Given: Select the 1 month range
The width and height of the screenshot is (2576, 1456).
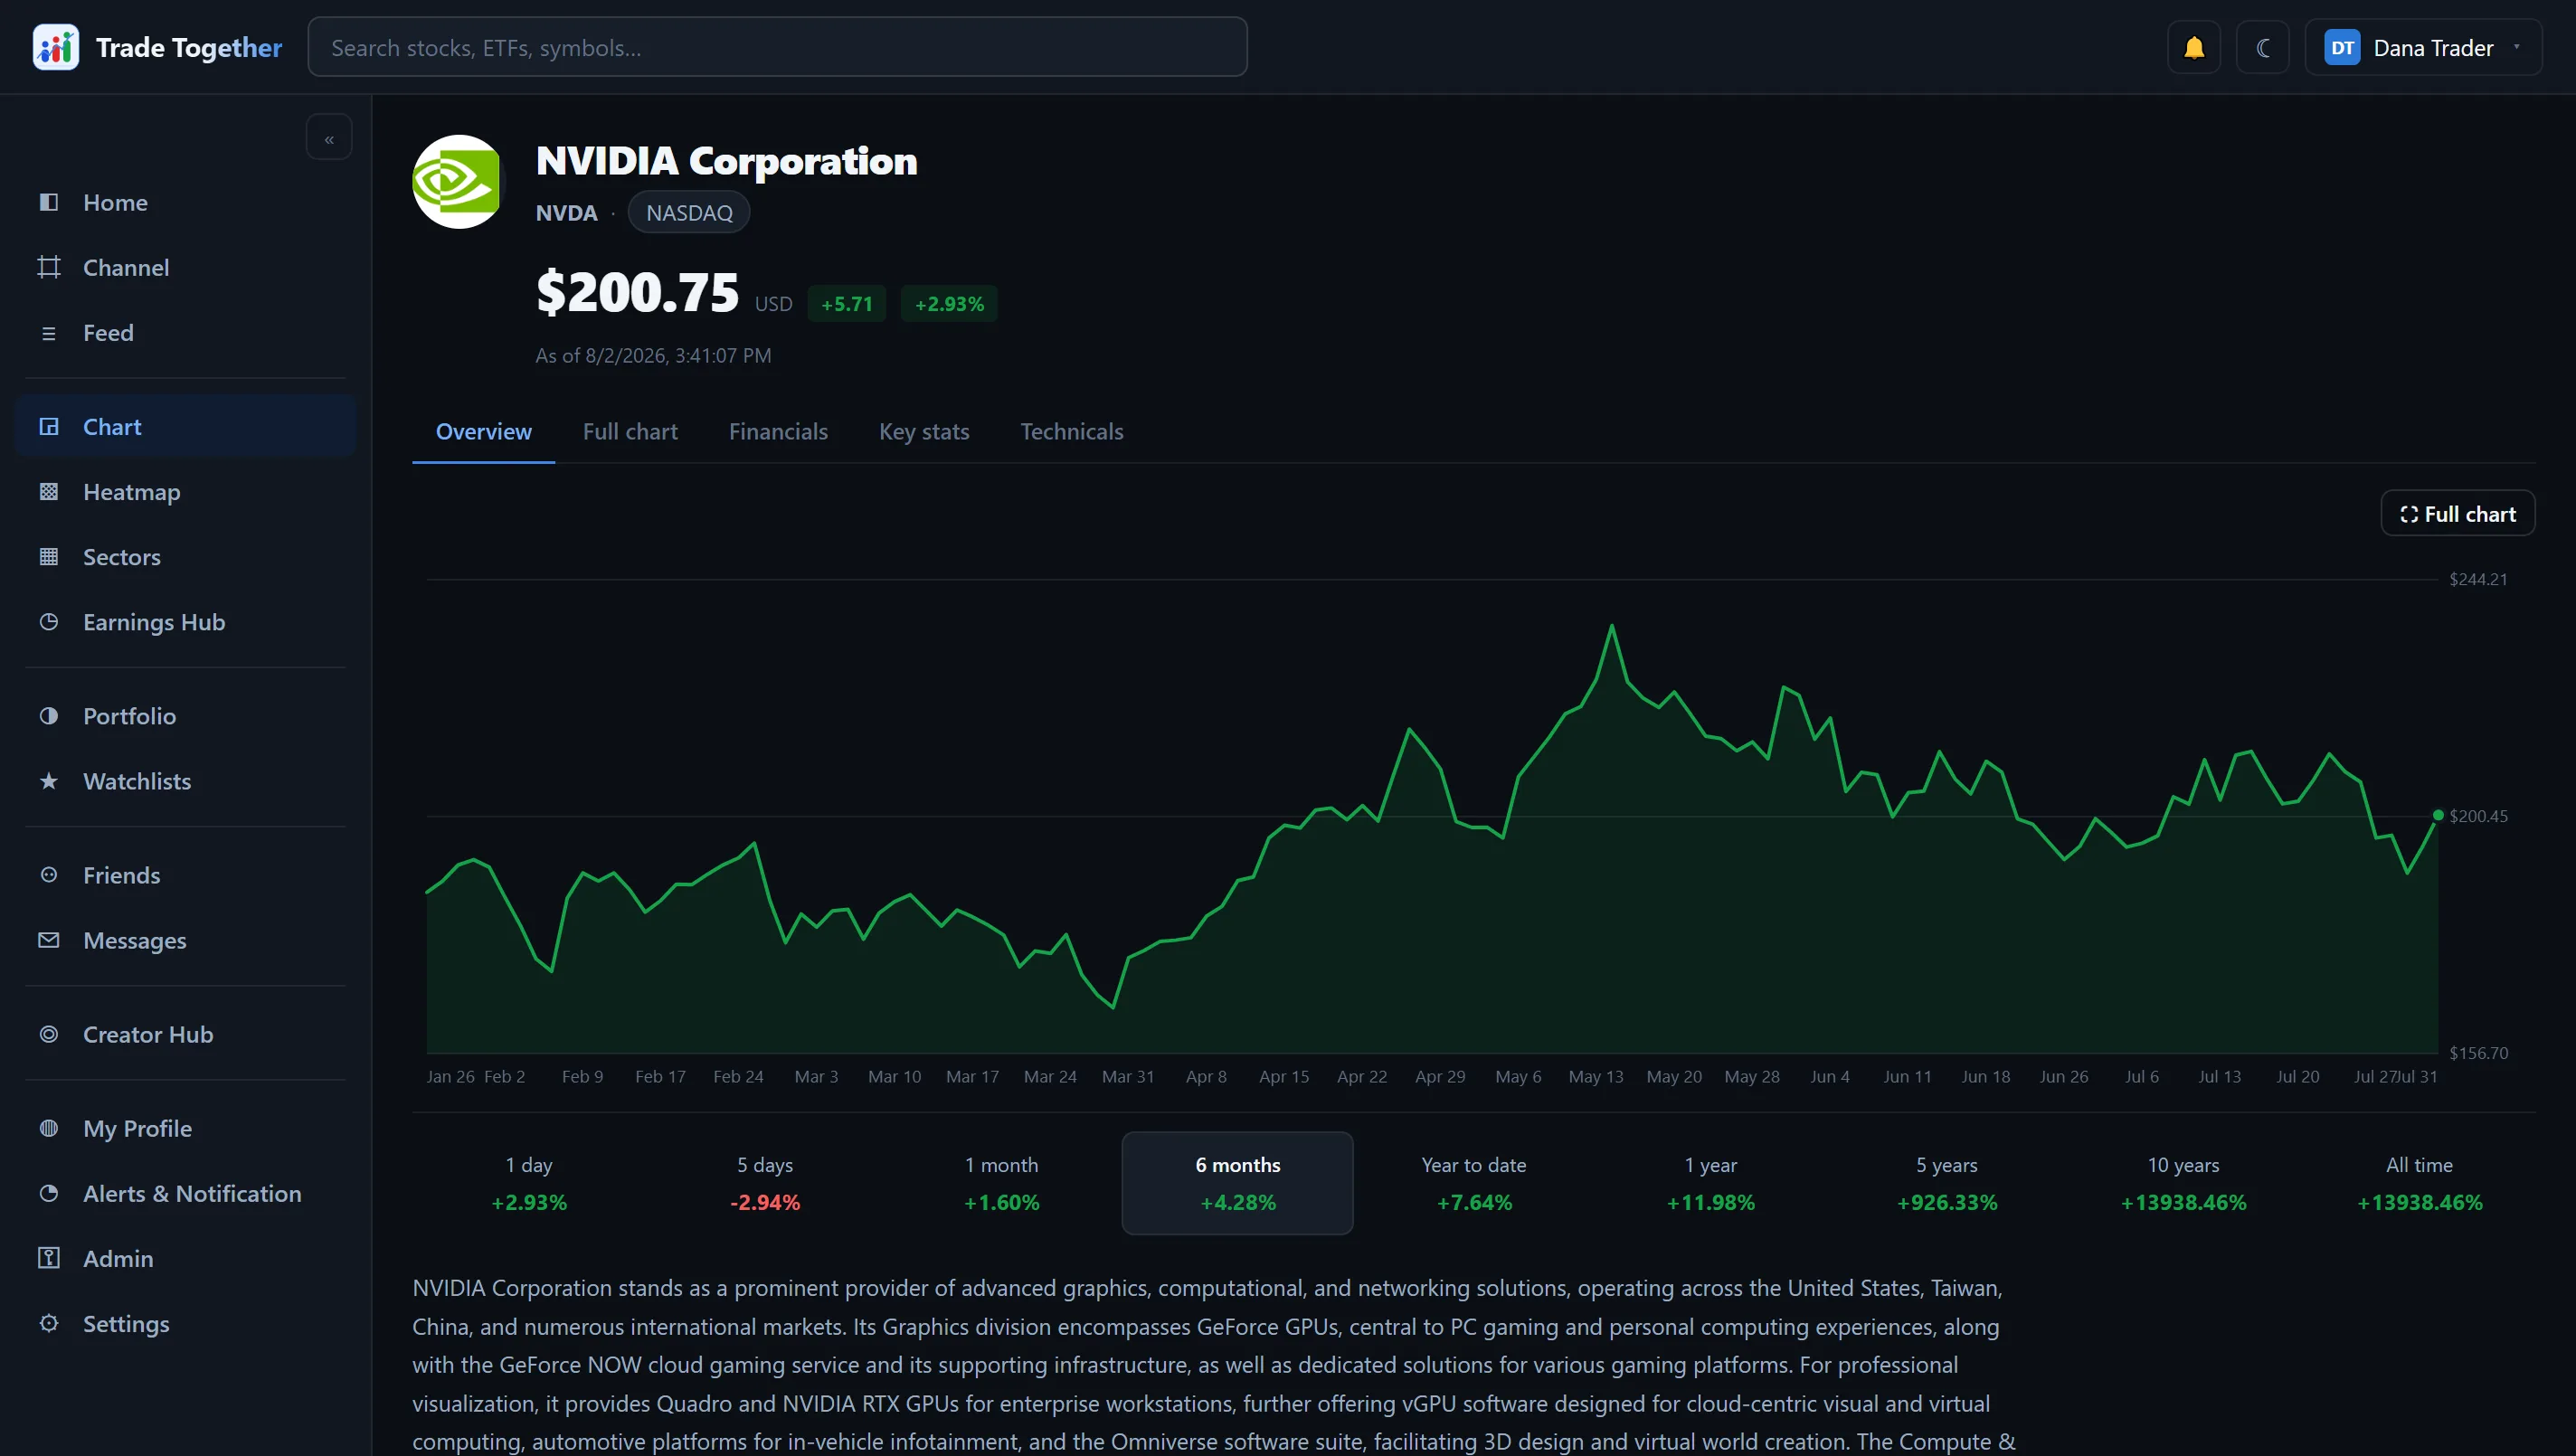Looking at the screenshot, I should click(x=1001, y=1183).
